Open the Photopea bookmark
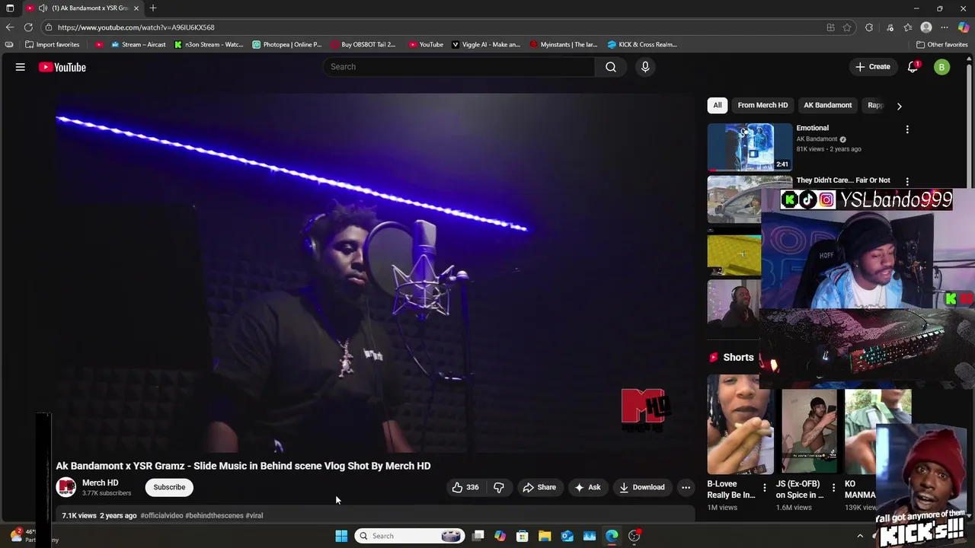 (287, 44)
